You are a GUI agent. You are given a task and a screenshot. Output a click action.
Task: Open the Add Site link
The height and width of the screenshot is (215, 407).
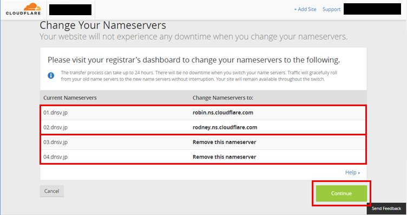point(305,9)
